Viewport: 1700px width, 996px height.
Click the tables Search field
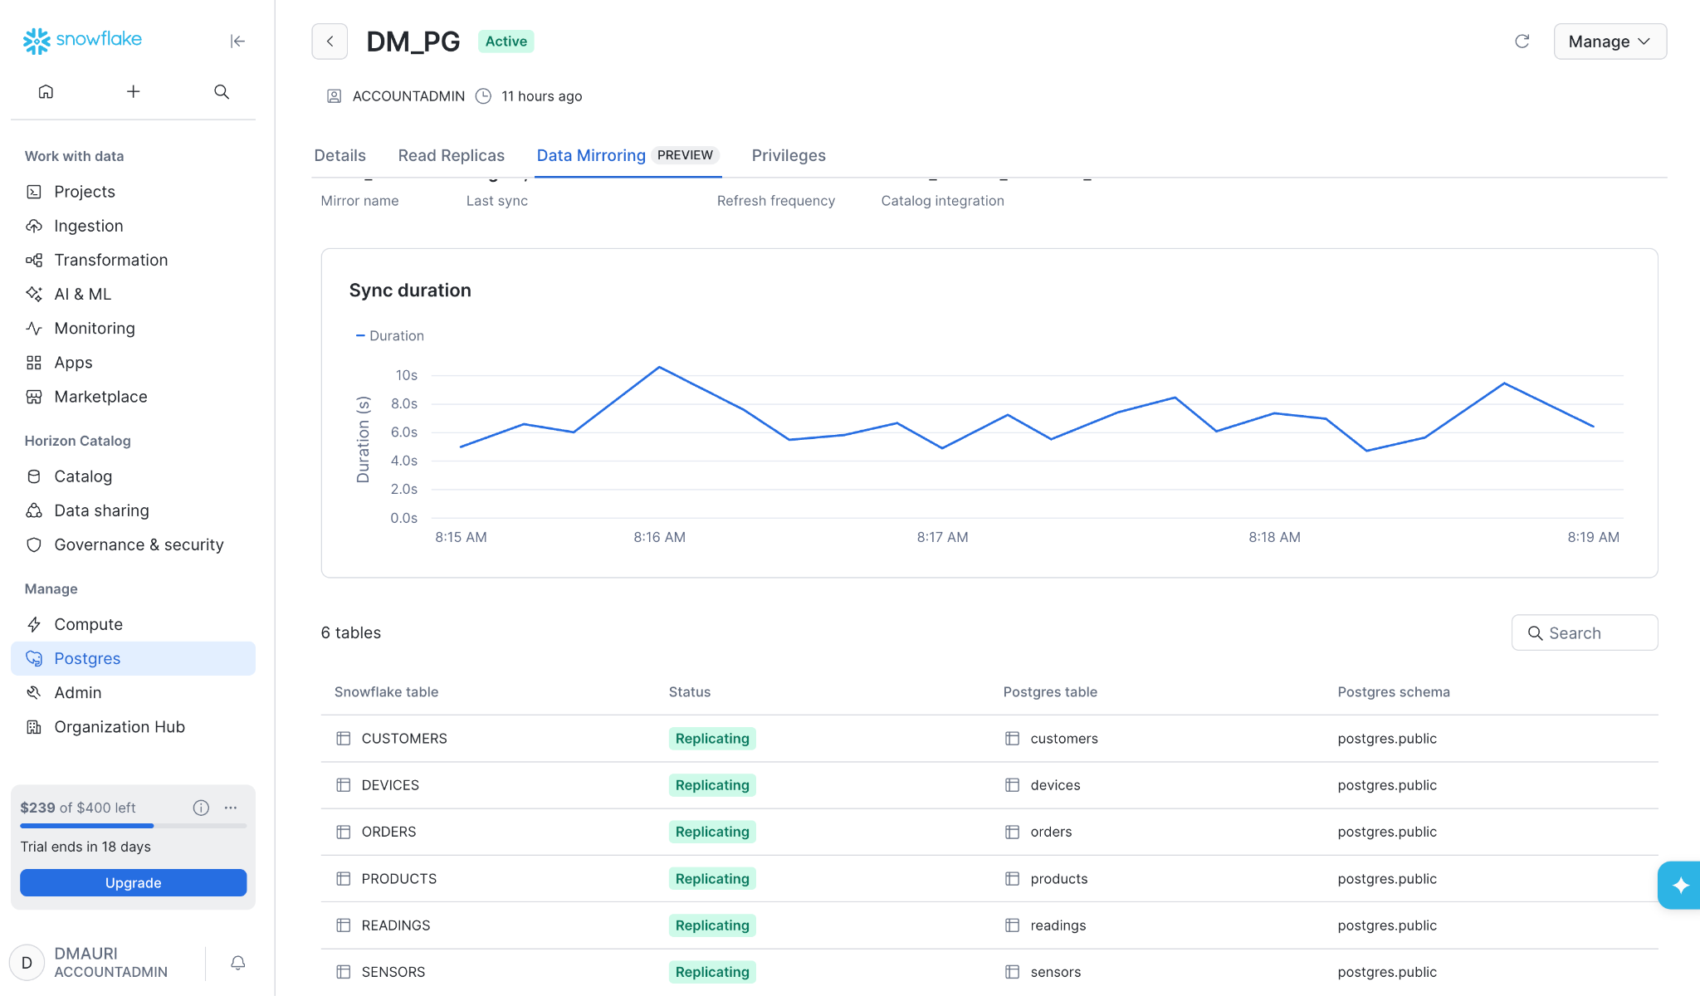click(1585, 632)
